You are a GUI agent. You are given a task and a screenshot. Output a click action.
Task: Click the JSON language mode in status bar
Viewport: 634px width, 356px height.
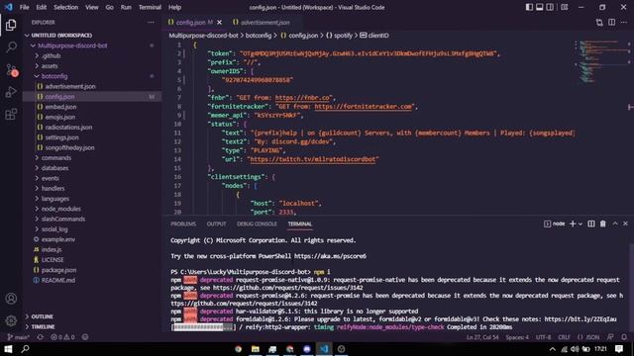point(588,337)
